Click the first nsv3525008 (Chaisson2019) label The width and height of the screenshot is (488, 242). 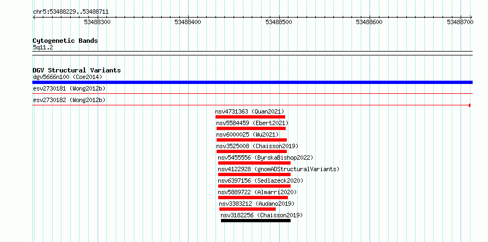pos(257,146)
